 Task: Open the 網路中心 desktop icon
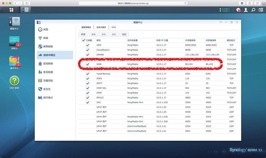coord(14,22)
